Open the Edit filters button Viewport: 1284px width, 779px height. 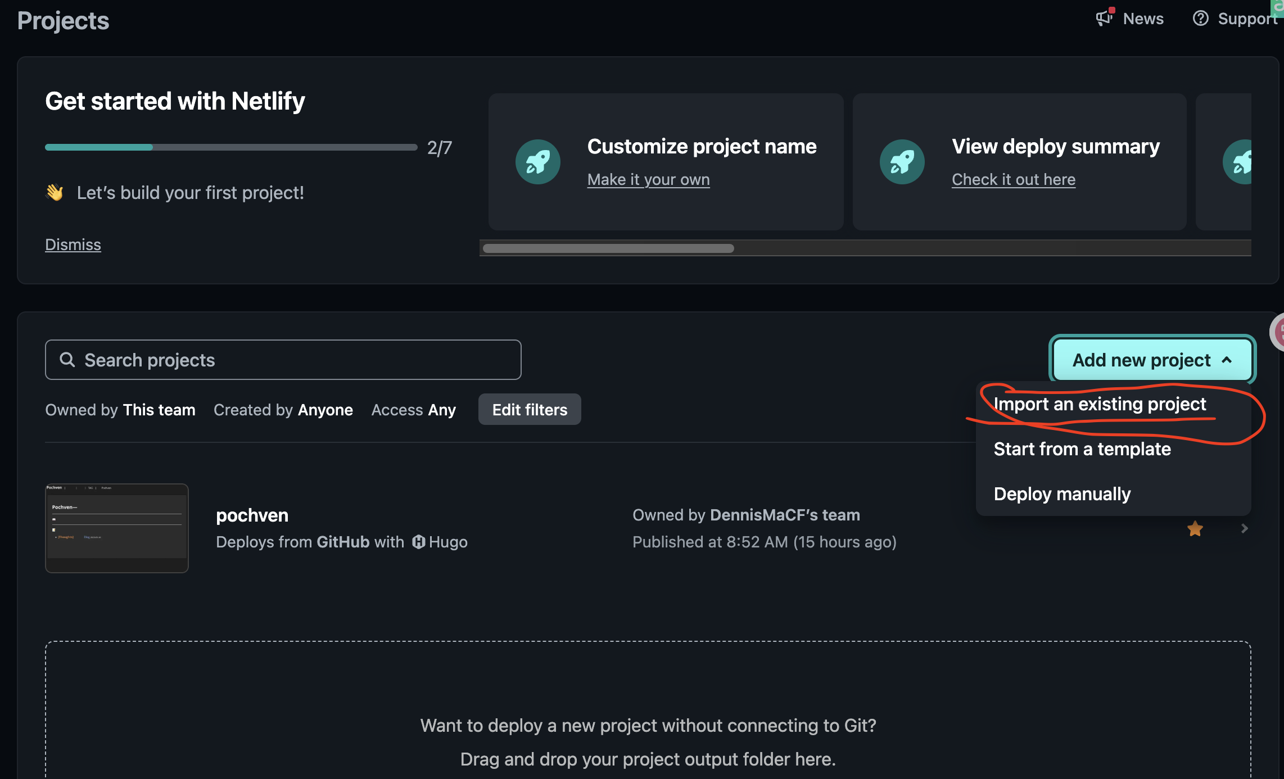pyautogui.click(x=529, y=410)
